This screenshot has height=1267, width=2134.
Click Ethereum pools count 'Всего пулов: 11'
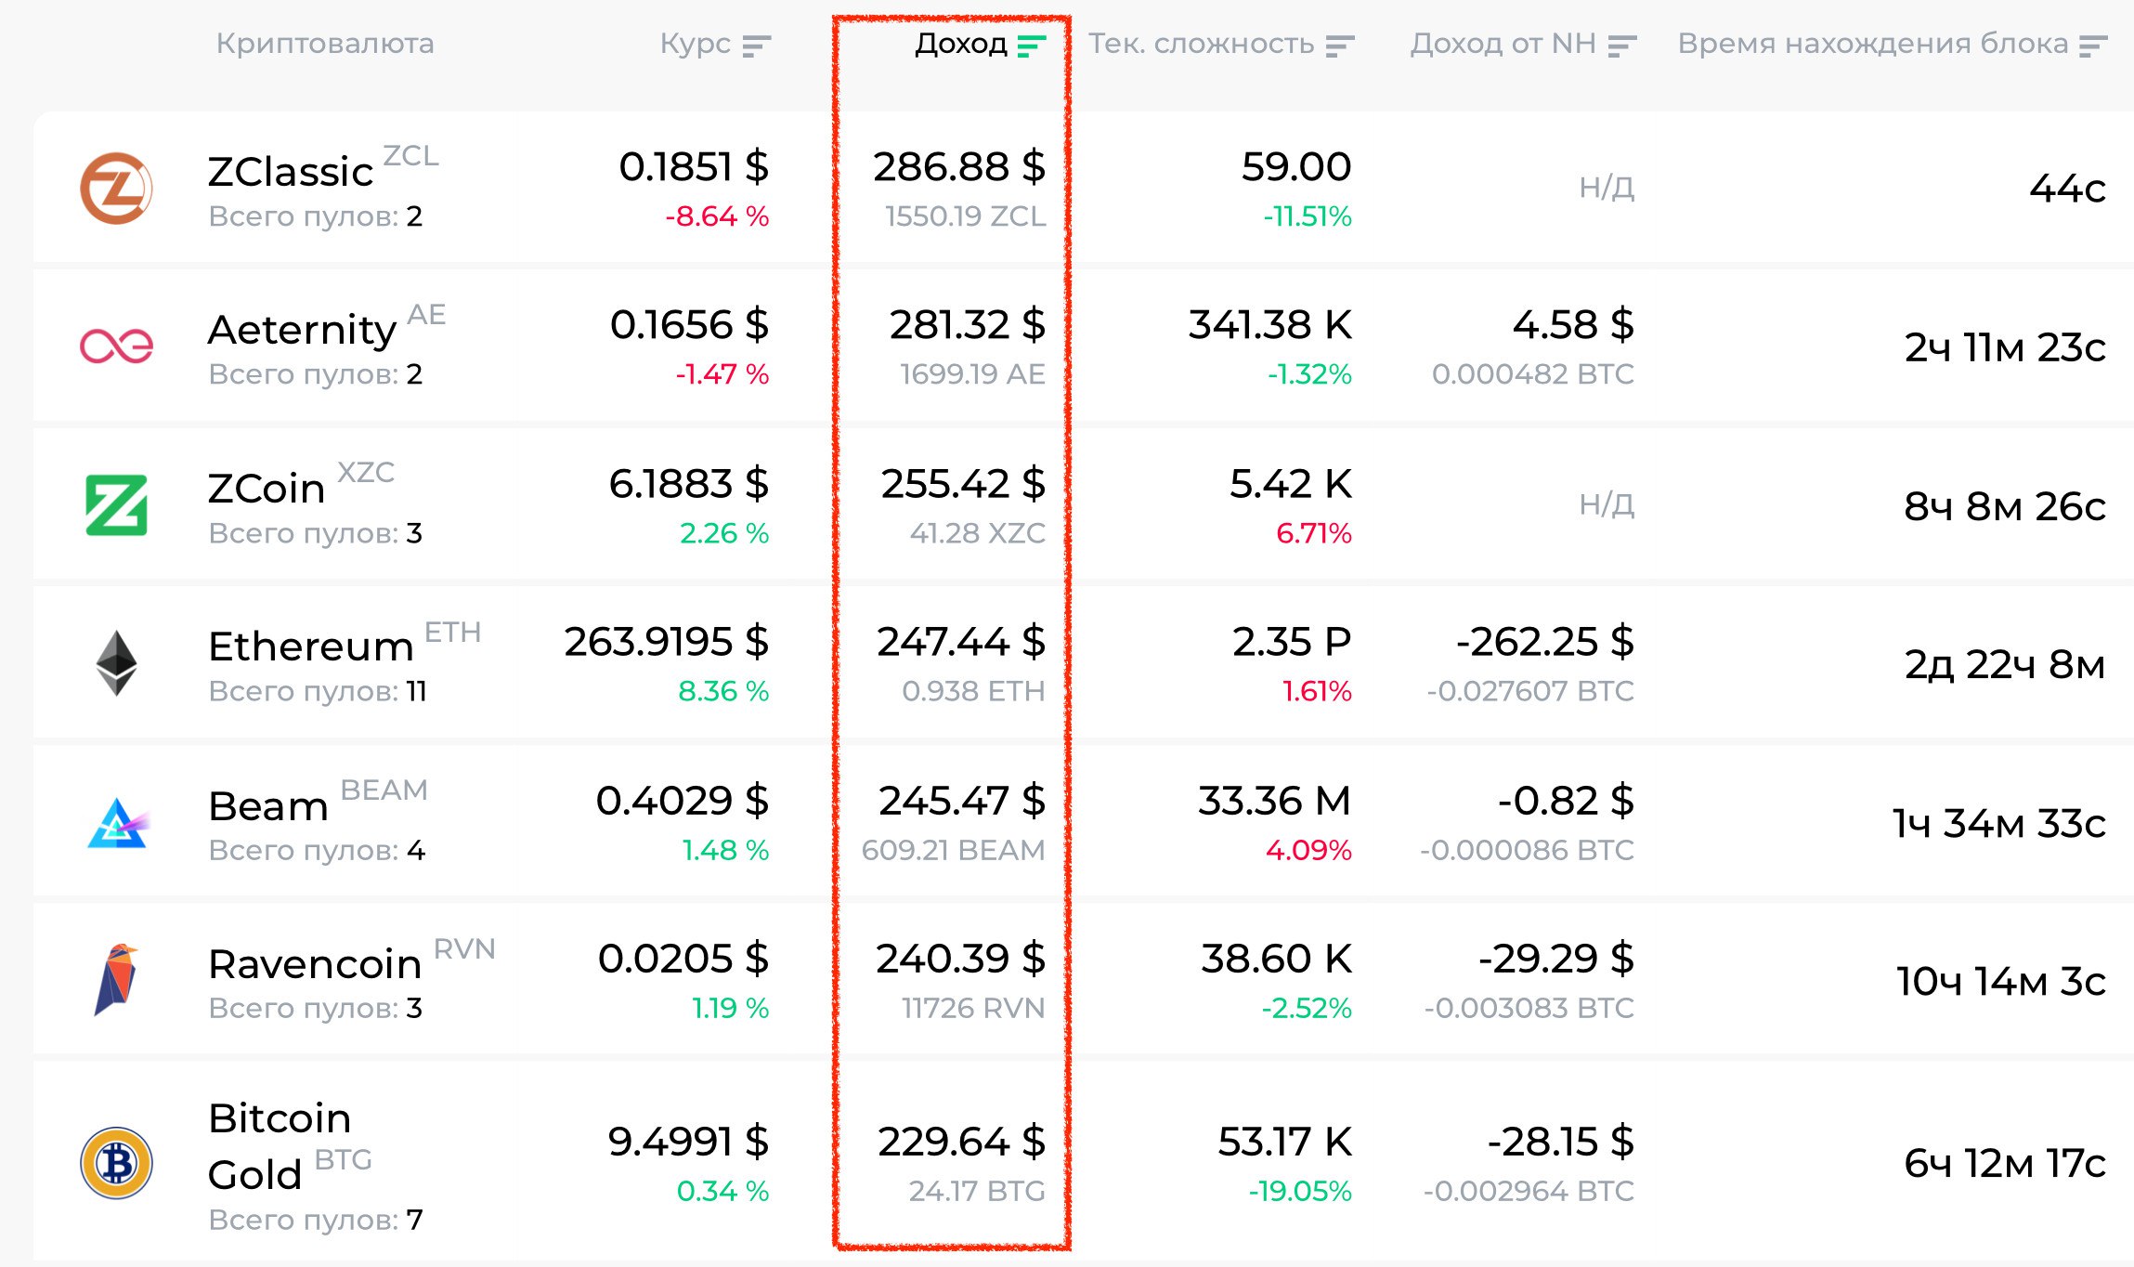coord(318,691)
